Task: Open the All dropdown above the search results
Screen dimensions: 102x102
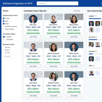Action: click(78, 11)
